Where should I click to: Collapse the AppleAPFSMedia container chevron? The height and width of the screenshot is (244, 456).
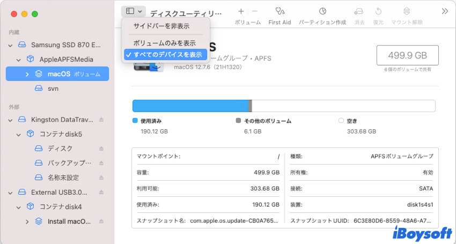pos(19,60)
